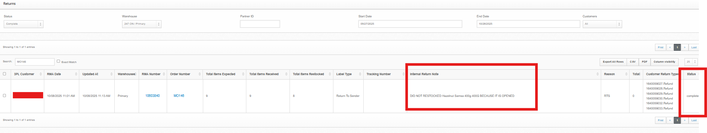This screenshot has height=133, width=707.
Task: Sort by the Internal Return Note column
Action: [504, 74]
